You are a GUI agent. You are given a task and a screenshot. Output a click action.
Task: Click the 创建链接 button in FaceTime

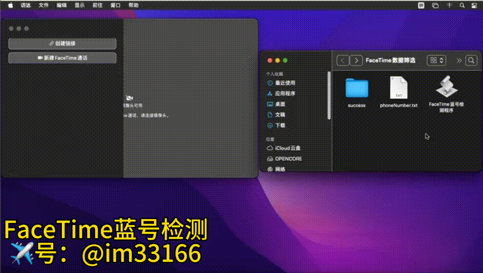[62, 43]
